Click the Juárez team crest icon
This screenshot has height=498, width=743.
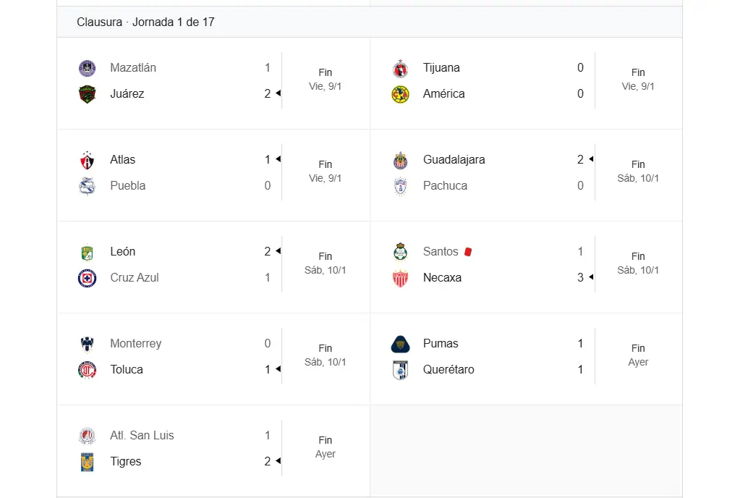[87, 94]
